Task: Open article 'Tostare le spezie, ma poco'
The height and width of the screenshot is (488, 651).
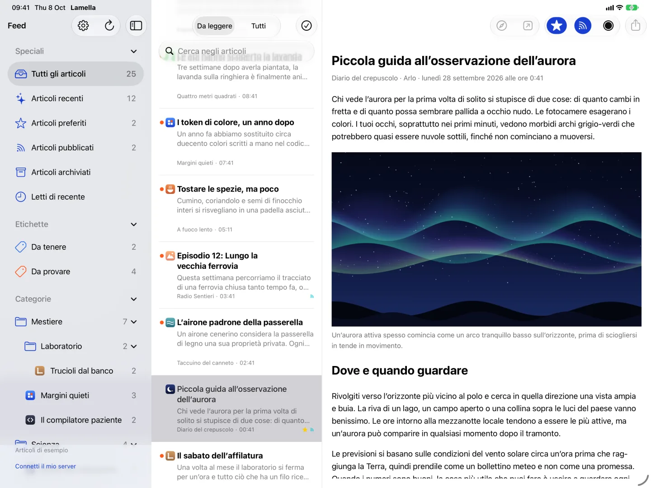Action: click(x=236, y=209)
